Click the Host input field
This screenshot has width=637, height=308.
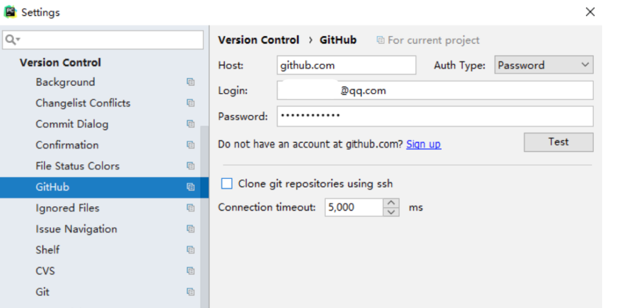[346, 65]
